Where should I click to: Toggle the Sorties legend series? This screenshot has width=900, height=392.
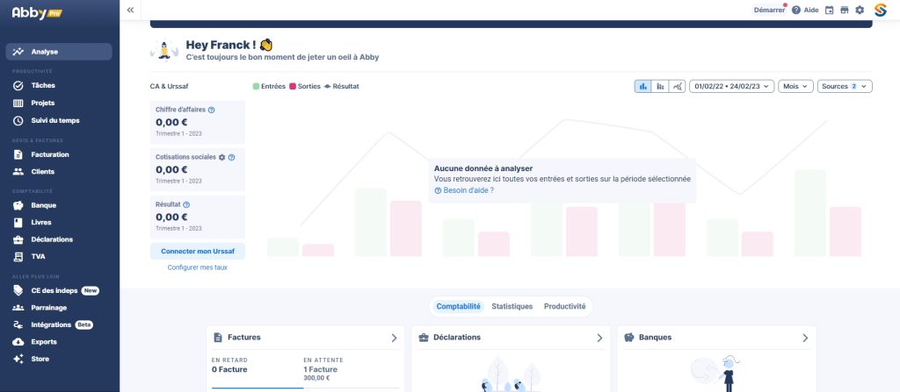(305, 87)
